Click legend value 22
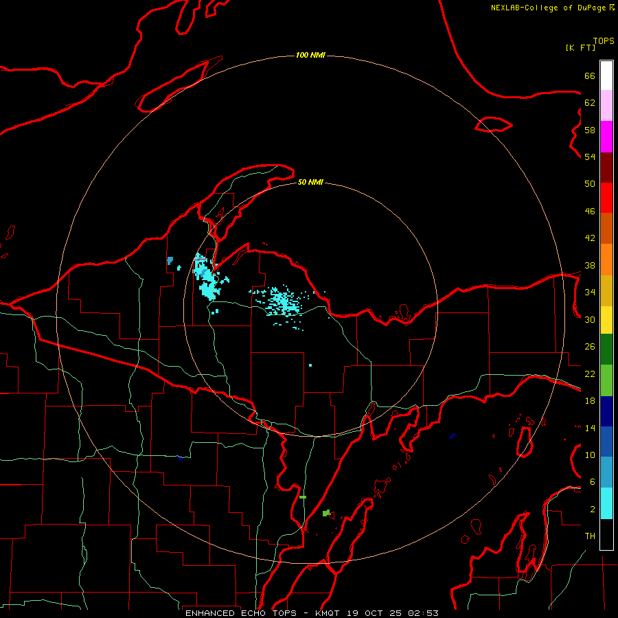Image resolution: width=618 pixels, height=618 pixels. [590, 374]
